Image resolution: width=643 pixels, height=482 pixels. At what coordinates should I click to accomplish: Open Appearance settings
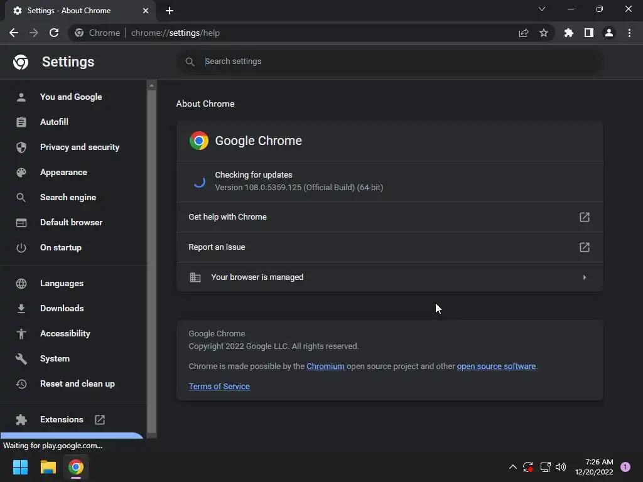73,172
